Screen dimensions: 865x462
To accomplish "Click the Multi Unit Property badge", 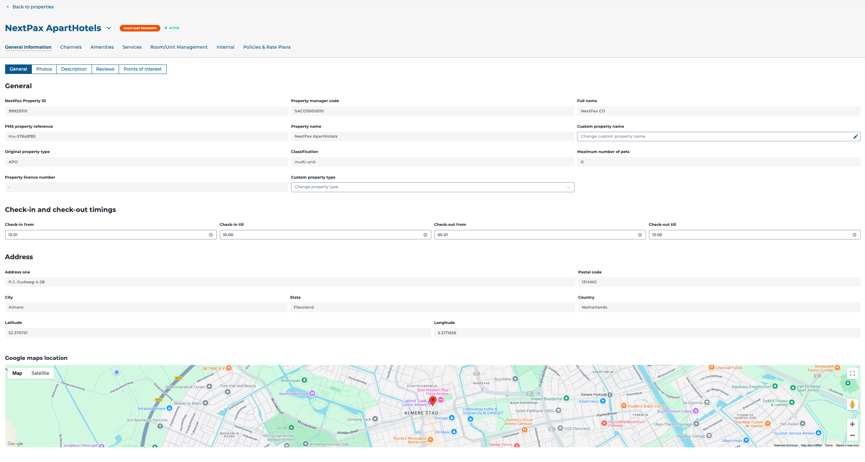I will pos(140,28).
